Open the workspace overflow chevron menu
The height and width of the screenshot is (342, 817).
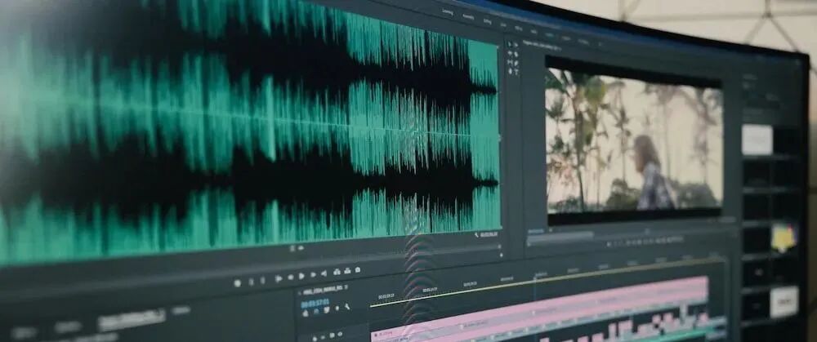click(600, 44)
